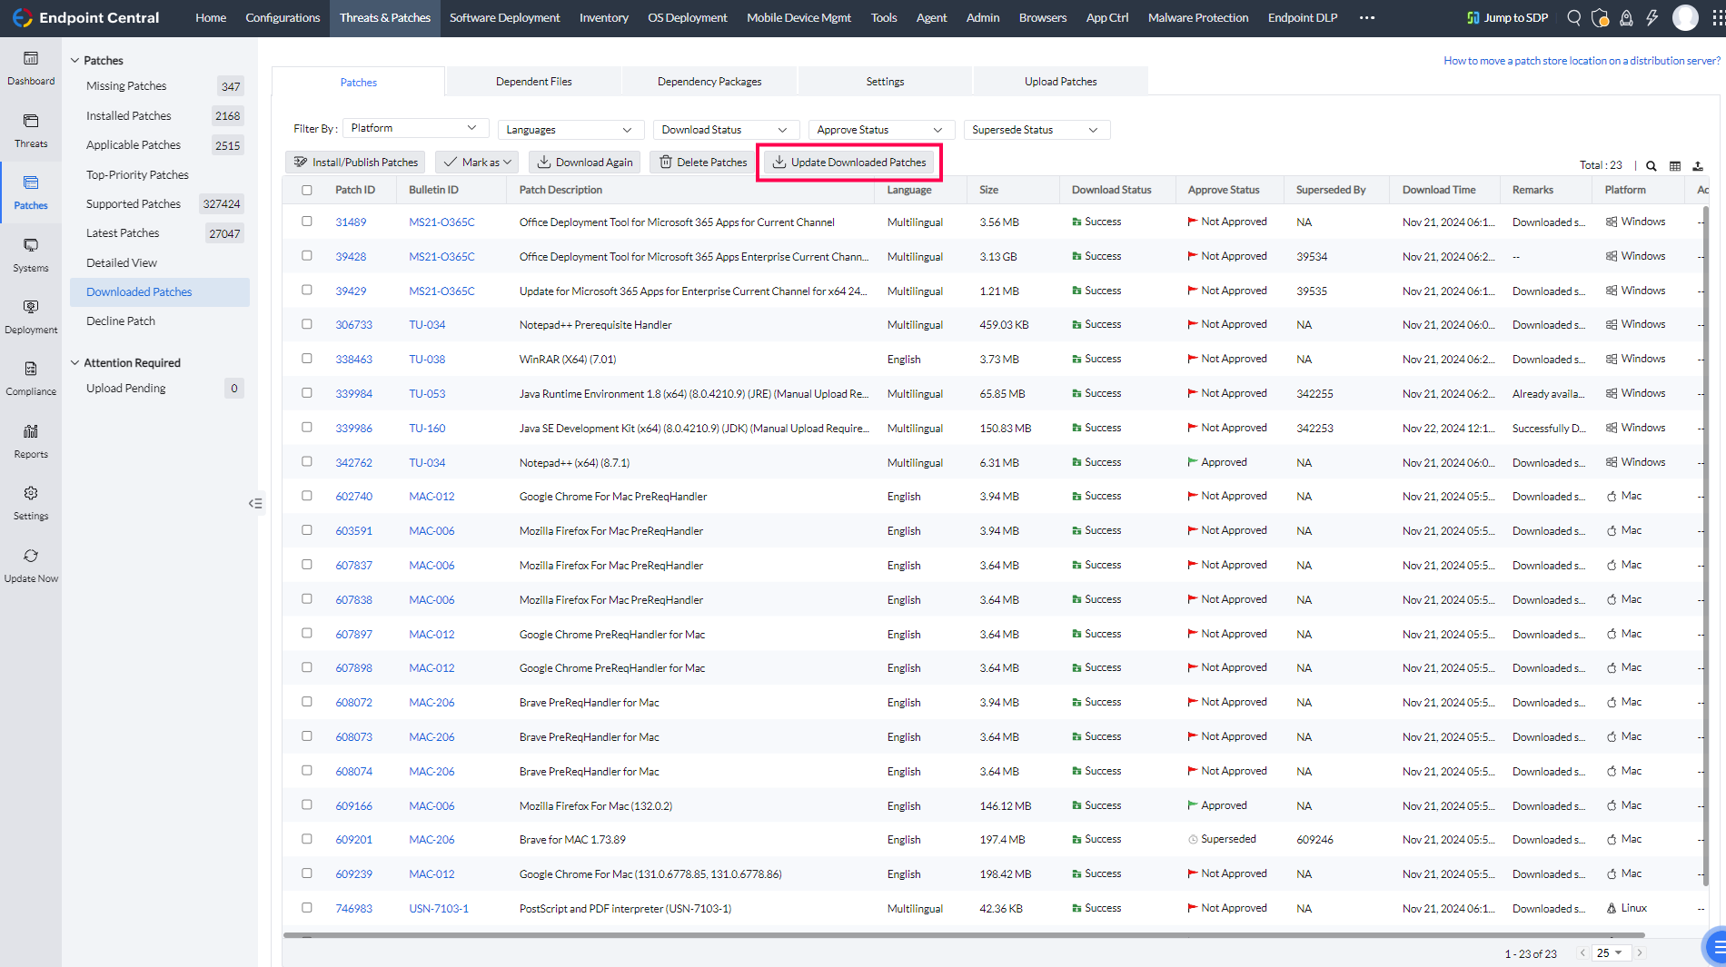Open the Languages filter dropdown
Image resolution: width=1726 pixels, height=967 pixels.
570,130
